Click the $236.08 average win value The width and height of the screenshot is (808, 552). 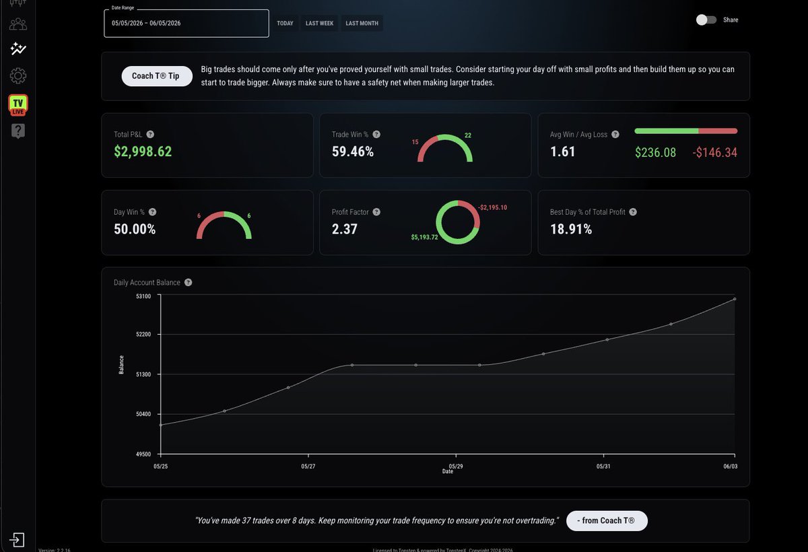(x=656, y=153)
